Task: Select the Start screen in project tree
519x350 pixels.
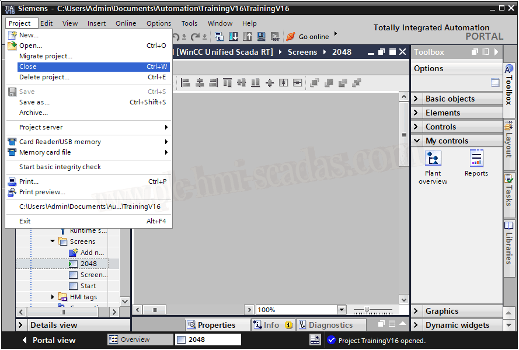Action: click(x=88, y=286)
